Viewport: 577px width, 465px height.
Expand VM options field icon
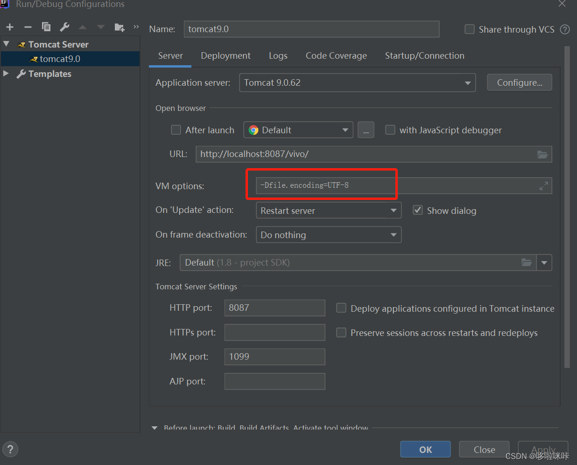[x=544, y=186]
